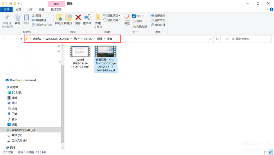Click the Forward navigation arrow

pos(11,39)
